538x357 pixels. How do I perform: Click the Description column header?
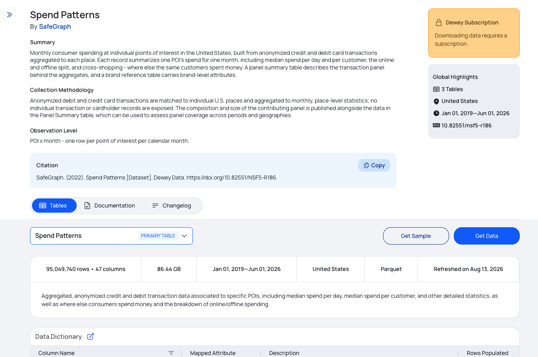[284, 353]
